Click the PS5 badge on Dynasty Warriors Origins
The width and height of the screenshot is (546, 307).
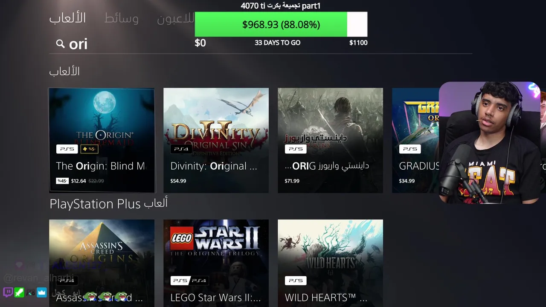click(x=296, y=149)
